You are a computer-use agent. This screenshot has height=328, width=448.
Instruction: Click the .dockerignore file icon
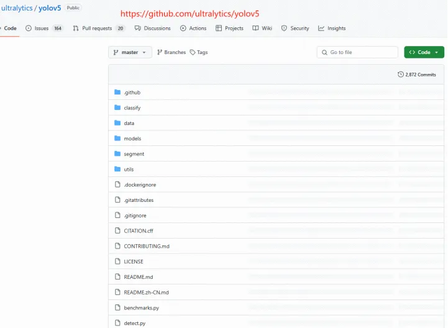pyautogui.click(x=117, y=184)
